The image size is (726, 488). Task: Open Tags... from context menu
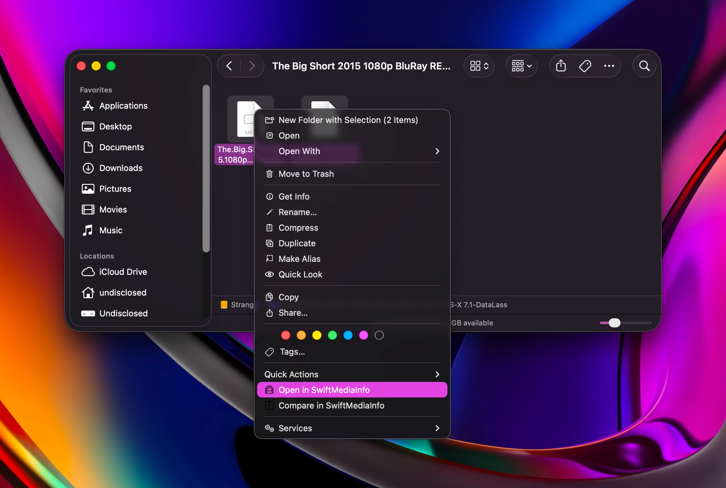click(x=352, y=352)
